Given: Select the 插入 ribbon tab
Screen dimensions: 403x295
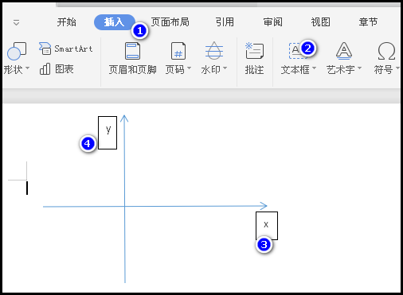Looking at the screenshot, I should click(x=115, y=22).
